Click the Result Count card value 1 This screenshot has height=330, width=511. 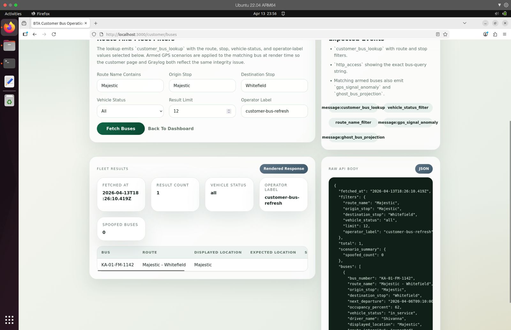(x=158, y=193)
